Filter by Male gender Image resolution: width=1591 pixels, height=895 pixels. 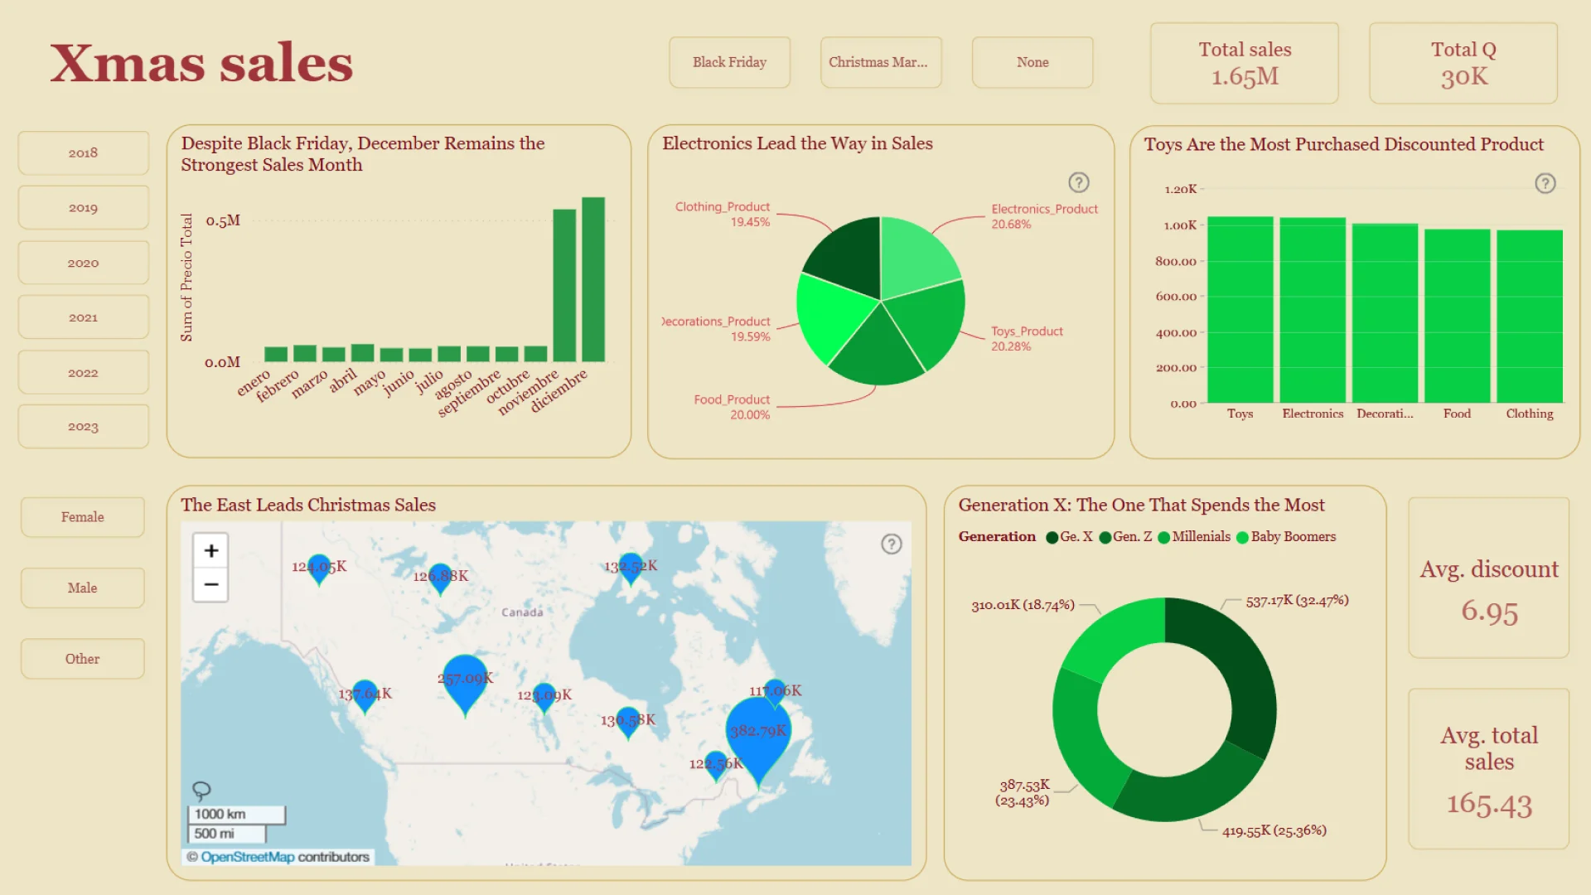pos(83,588)
